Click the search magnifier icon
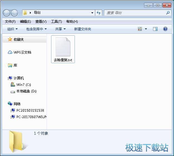Screen dimensions: 174x156 coord(168,13)
